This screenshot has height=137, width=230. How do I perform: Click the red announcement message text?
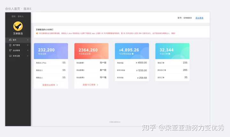(x=107, y=33)
